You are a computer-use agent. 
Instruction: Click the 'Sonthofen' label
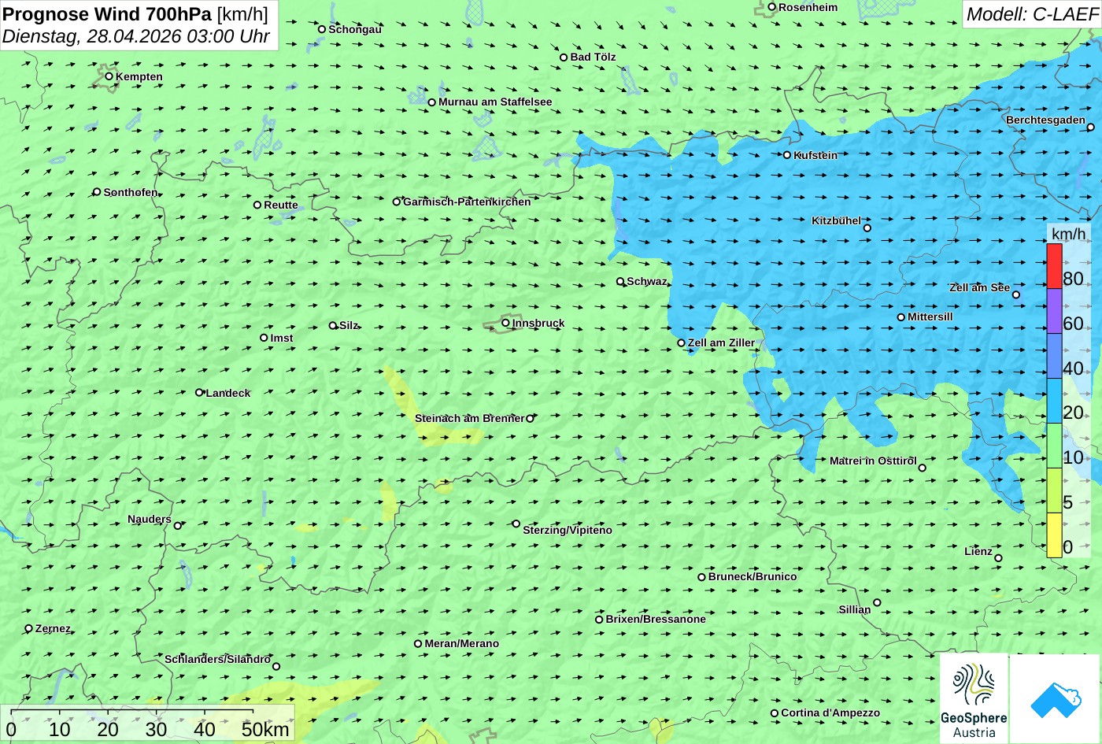[x=131, y=192]
